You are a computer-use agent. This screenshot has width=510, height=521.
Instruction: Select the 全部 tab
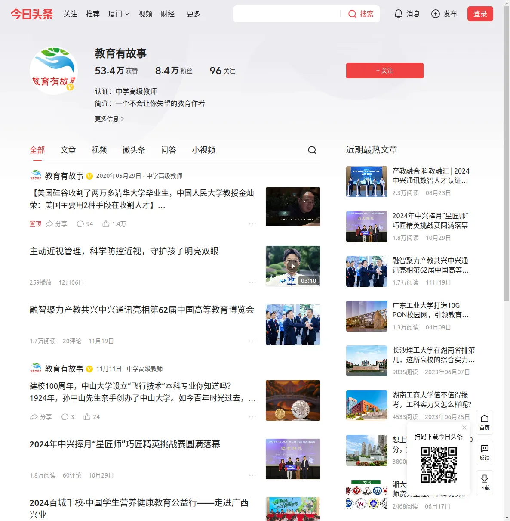point(37,150)
